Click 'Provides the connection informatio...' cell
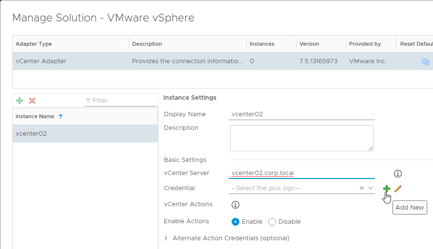The height and width of the screenshot is (249, 433). (x=187, y=61)
